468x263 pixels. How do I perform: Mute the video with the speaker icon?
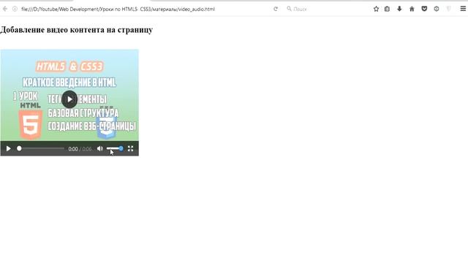point(99,148)
